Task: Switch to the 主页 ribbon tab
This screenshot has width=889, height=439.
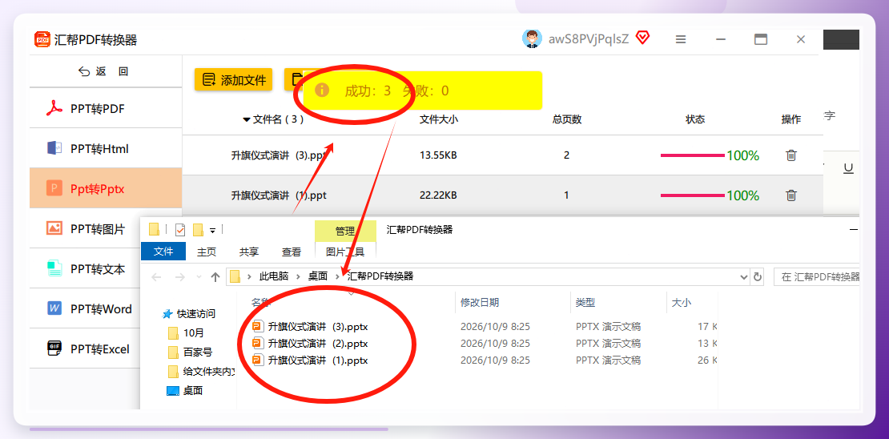Action: point(207,252)
